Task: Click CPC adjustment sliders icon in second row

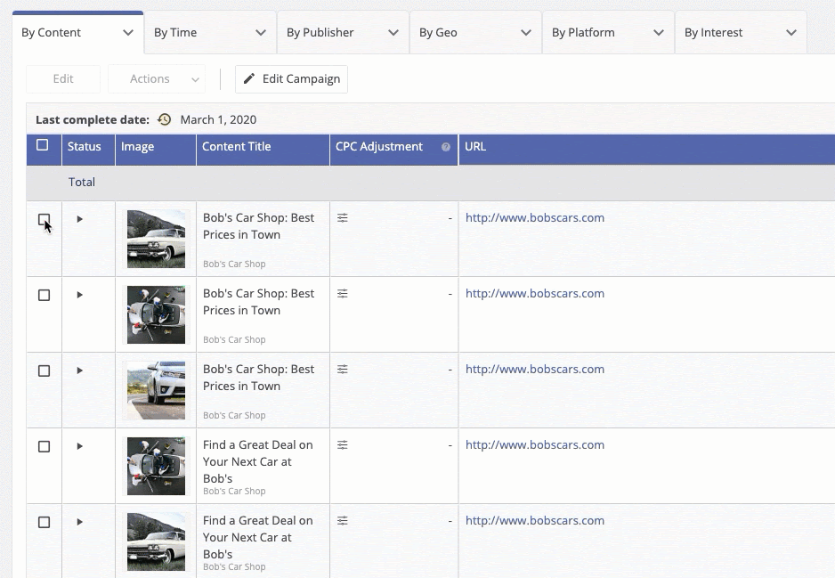Action: click(x=343, y=293)
